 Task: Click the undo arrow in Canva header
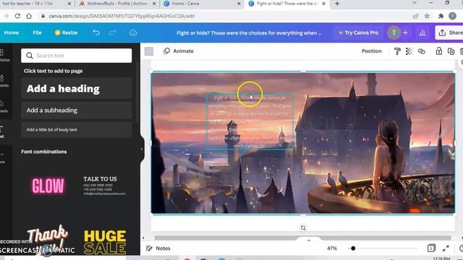point(96,32)
